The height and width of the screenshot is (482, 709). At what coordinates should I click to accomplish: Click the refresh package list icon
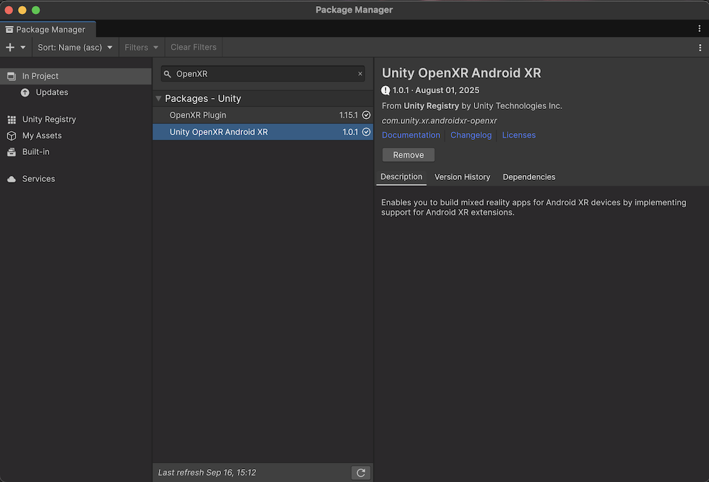361,473
